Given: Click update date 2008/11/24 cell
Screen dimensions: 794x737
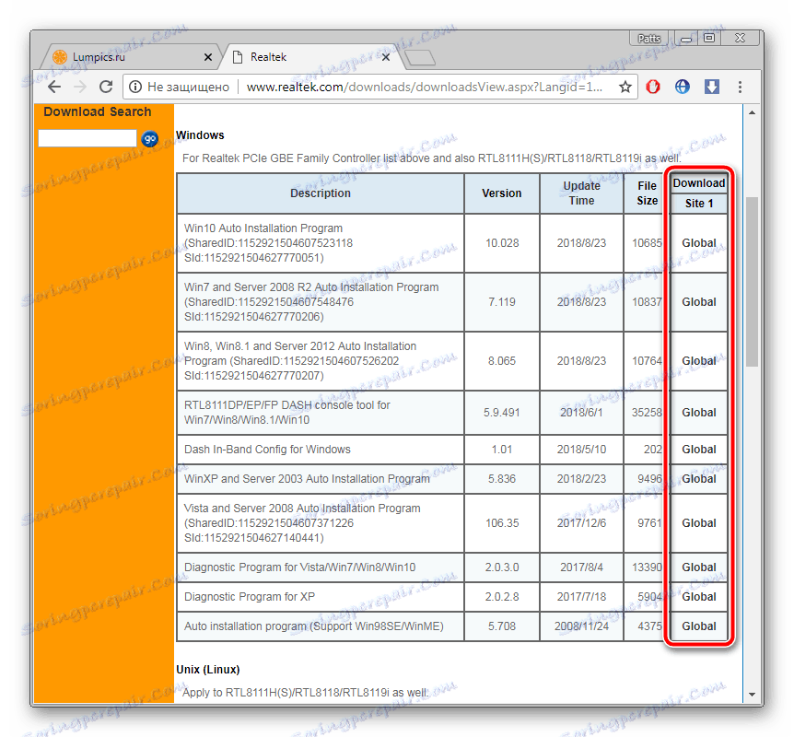Looking at the screenshot, I should click(x=581, y=626).
